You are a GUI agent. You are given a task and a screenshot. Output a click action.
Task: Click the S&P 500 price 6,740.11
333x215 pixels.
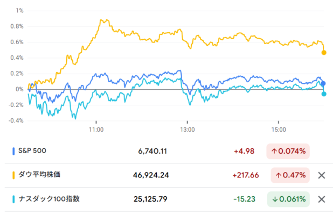pos(152,152)
